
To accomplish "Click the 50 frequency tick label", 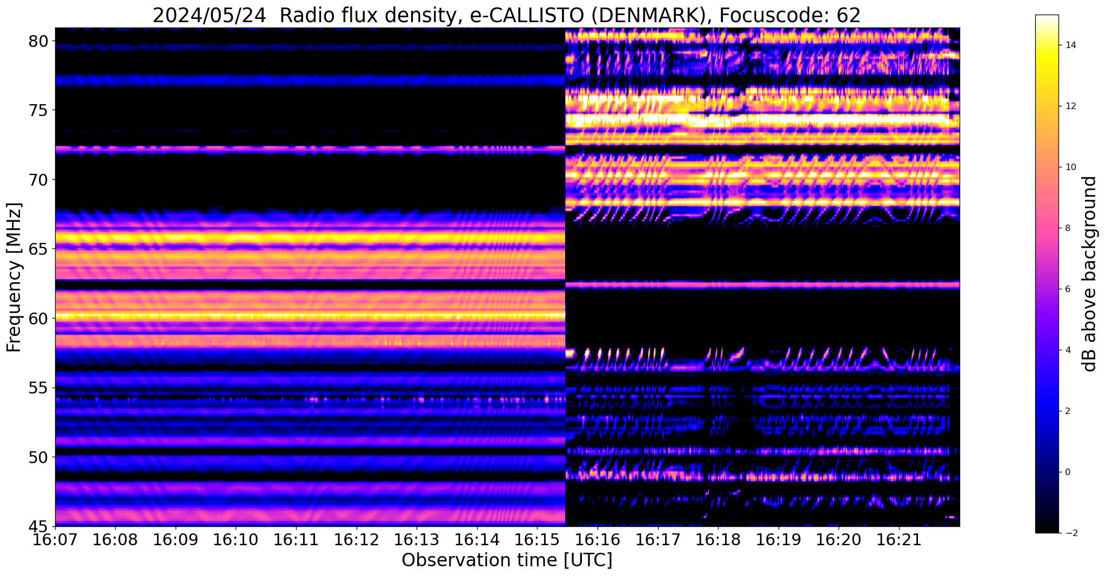I will point(38,457).
